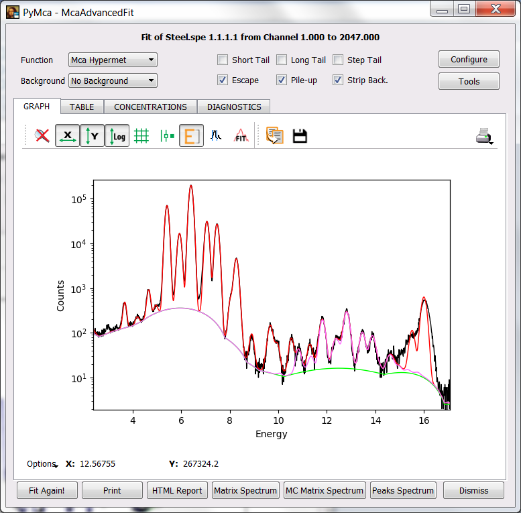This screenshot has width=521, height=513.
Task: Disable the Strip Back. checkbox
Action: [x=338, y=80]
